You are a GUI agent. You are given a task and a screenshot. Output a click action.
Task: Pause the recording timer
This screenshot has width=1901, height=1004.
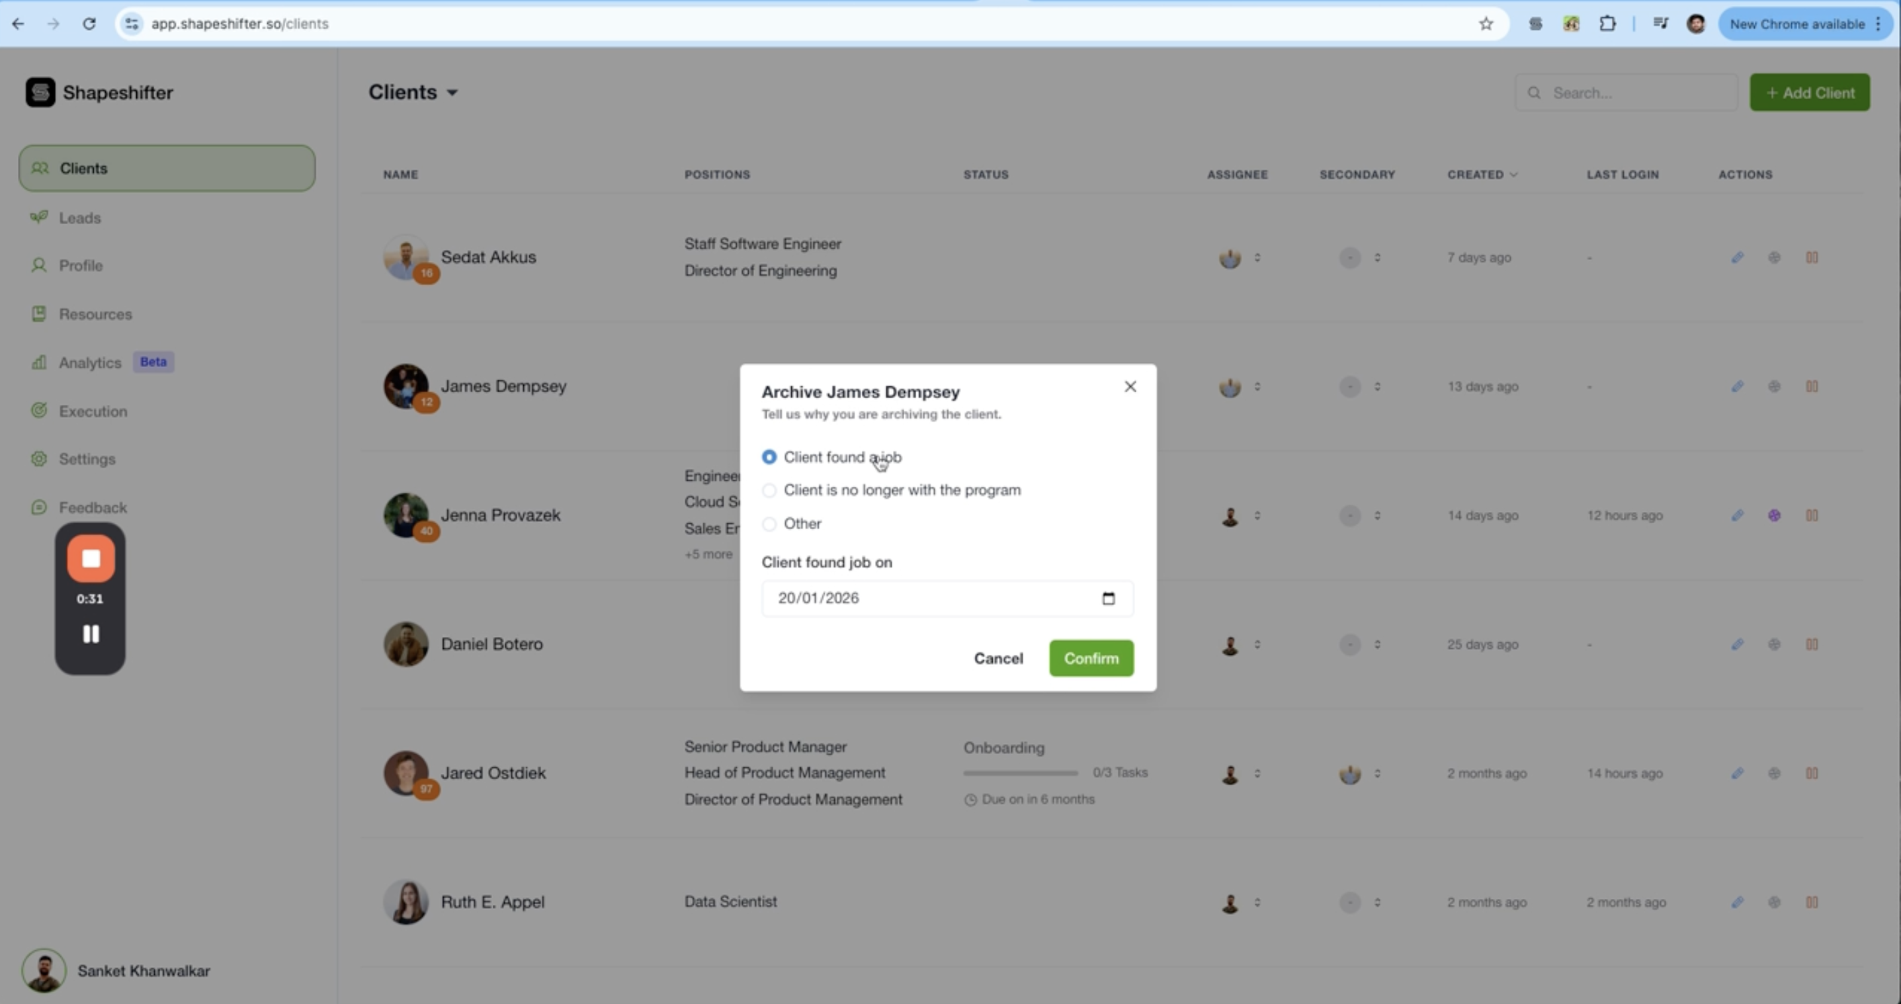coord(91,634)
